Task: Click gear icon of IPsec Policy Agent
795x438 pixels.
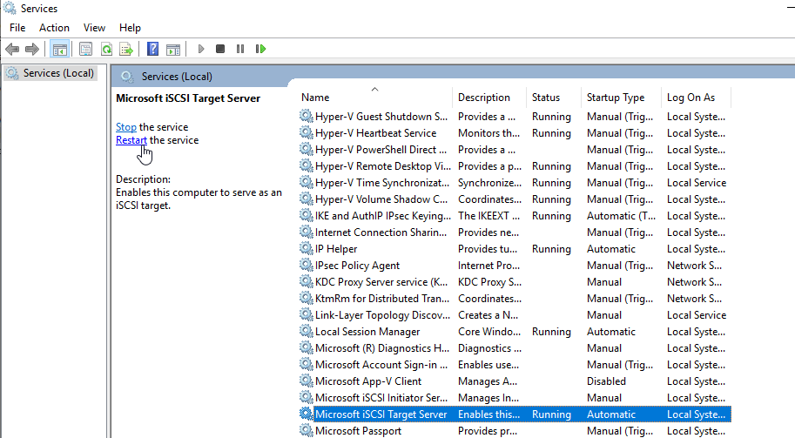Action: [307, 265]
